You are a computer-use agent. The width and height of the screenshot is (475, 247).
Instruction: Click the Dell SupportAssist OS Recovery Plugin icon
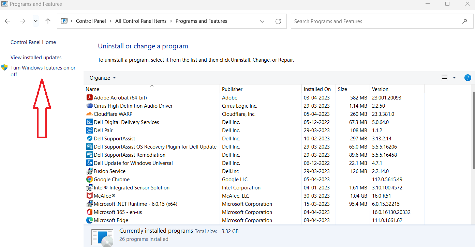coord(90,147)
